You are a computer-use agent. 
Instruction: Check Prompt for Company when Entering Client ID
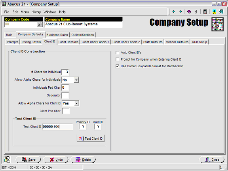pos(117,59)
